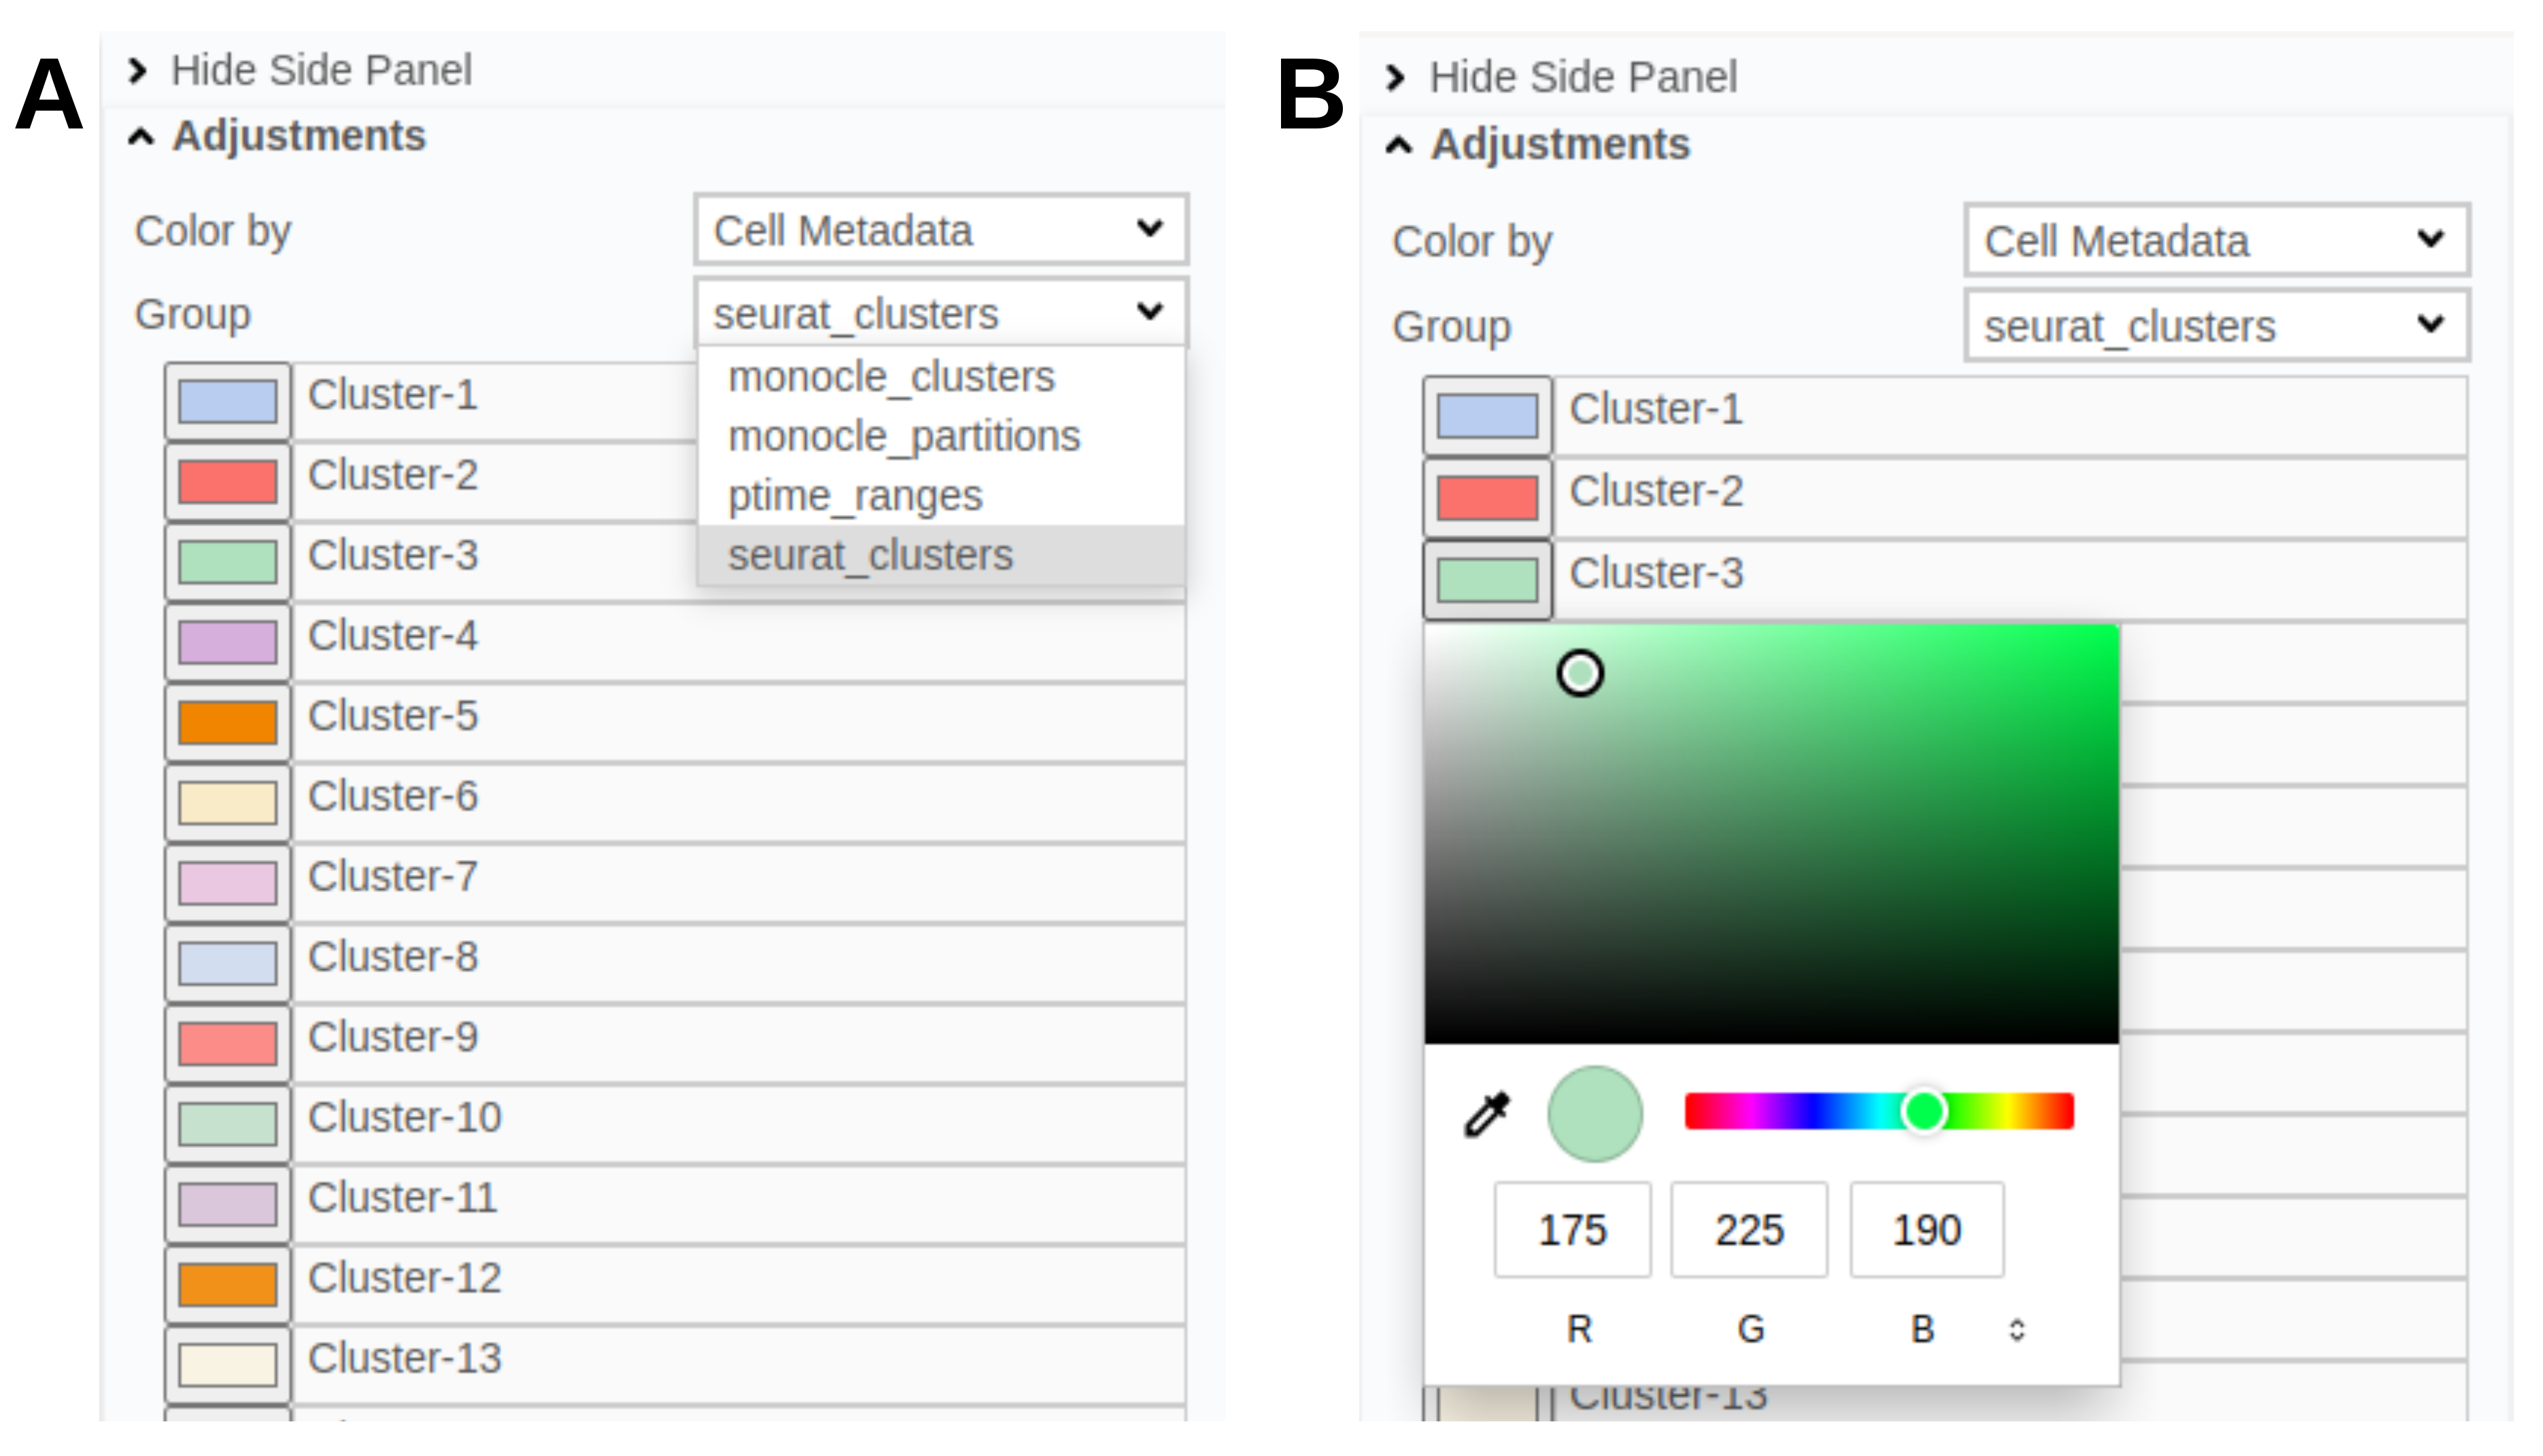Toggle RGB color format switcher arrows
The image size is (2543, 1456).
point(2016,1329)
